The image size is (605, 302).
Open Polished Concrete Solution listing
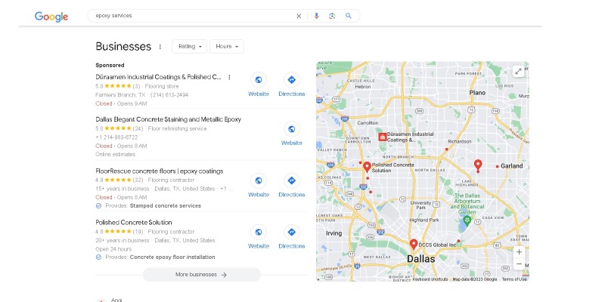134,222
